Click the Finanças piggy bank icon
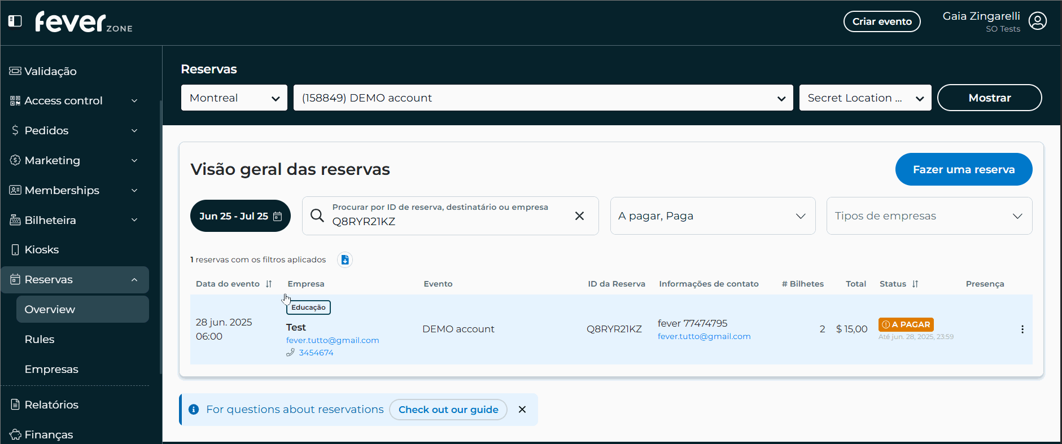This screenshot has width=1062, height=444. pos(15,434)
